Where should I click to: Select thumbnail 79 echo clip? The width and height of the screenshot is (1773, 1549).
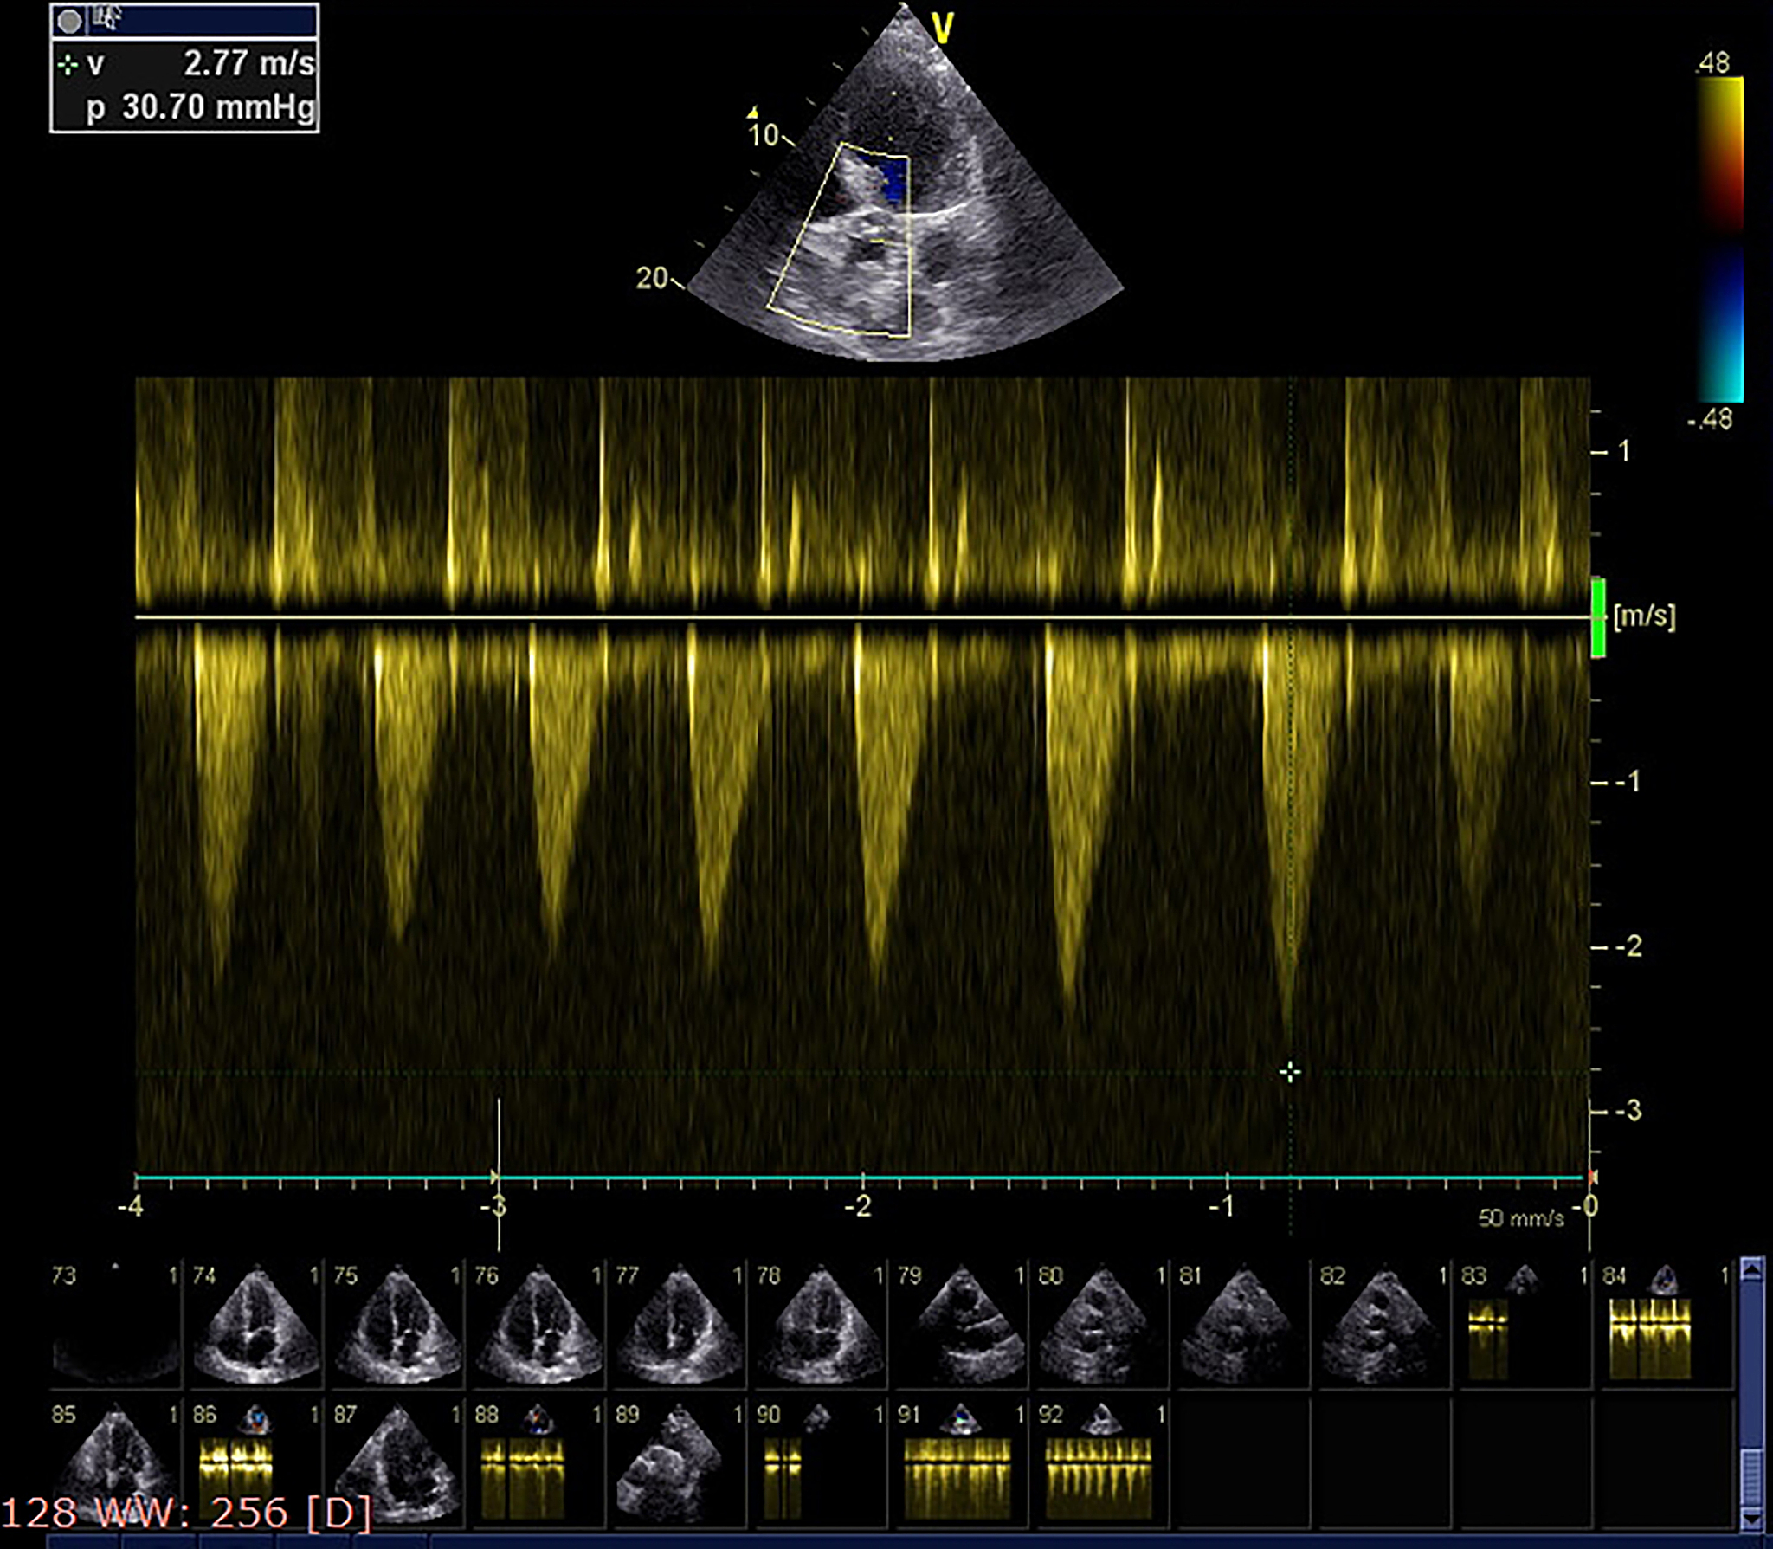click(963, 1325)
